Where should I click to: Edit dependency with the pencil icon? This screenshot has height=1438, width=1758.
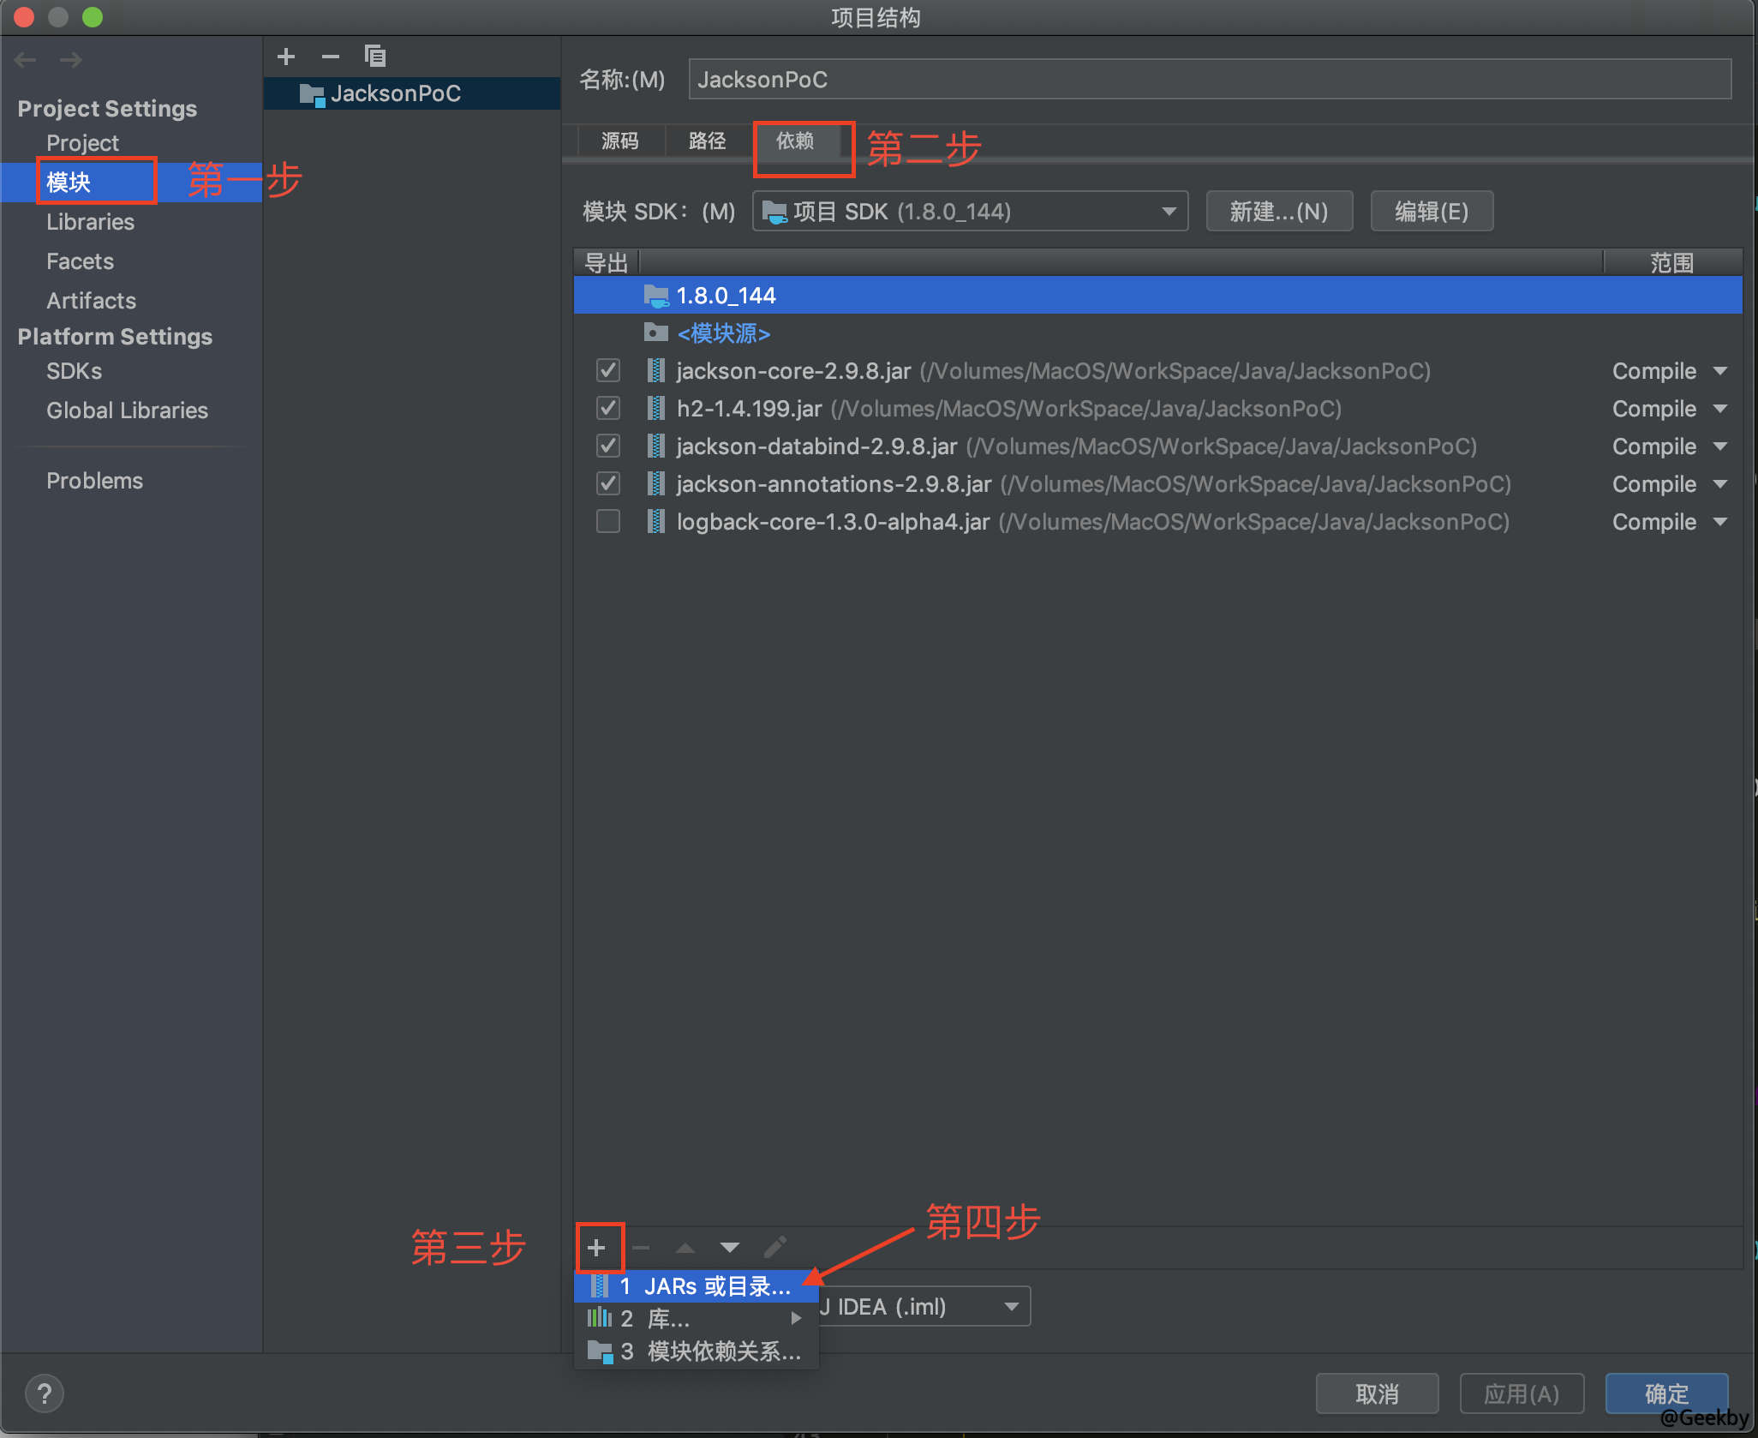(x=774, y=1247)
